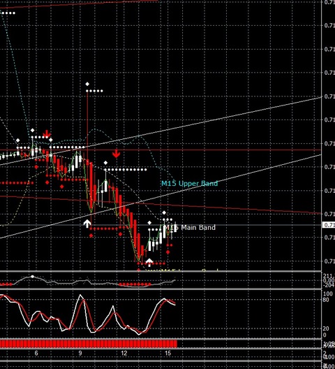
Task: Click the white diamond directly above the M15 Main Band label
Action: [x=164, y=212]
